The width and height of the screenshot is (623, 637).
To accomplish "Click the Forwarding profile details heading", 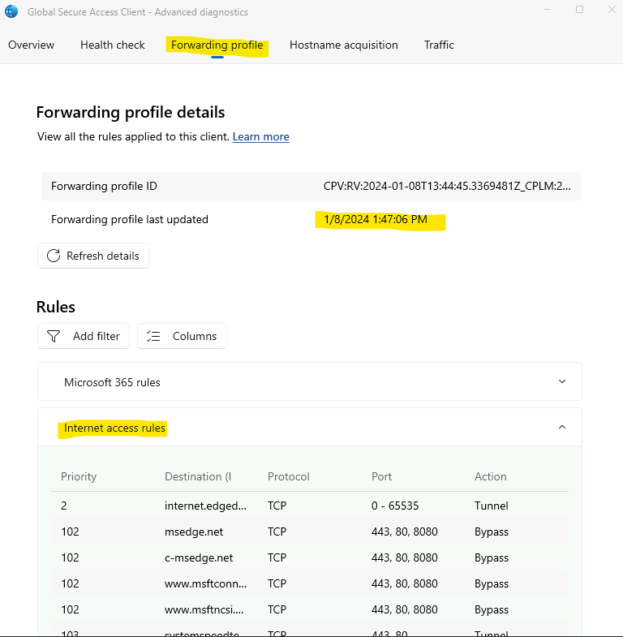I will tap(131, 112).
